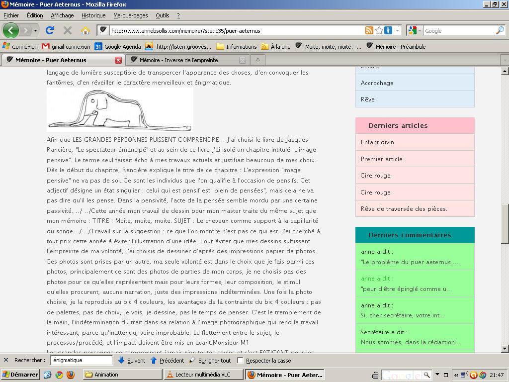Close the find bar with the X

(6, 360)
